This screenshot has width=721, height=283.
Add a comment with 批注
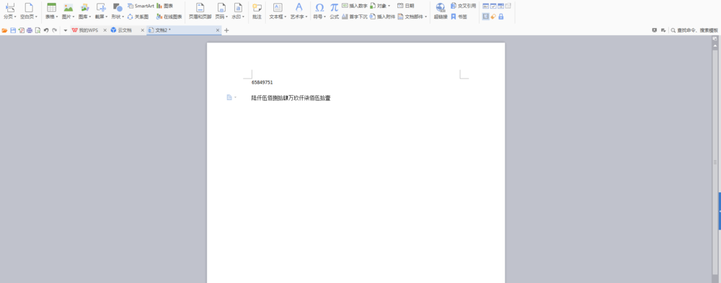(x=257, y=11)
